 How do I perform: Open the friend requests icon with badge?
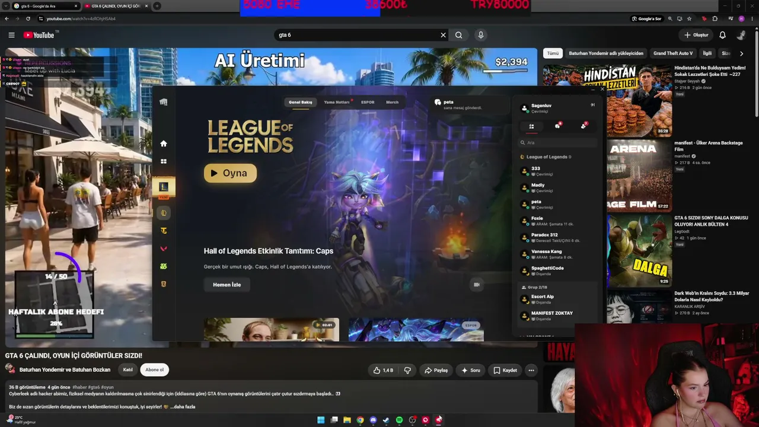click(x=583, y=126)
